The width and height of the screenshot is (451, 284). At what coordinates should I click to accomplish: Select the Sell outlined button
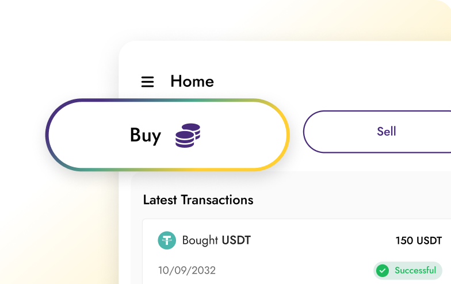click(377, 132)
